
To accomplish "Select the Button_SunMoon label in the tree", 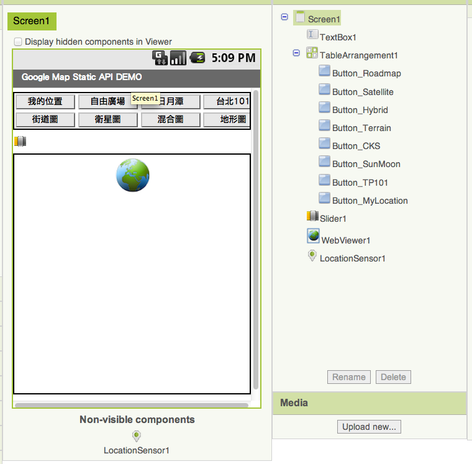I will pyautogui.click(x=366, y=164).
